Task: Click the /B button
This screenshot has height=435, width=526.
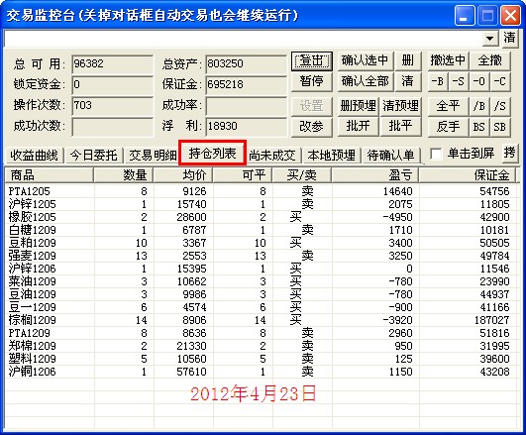Action: click(479, 106)
